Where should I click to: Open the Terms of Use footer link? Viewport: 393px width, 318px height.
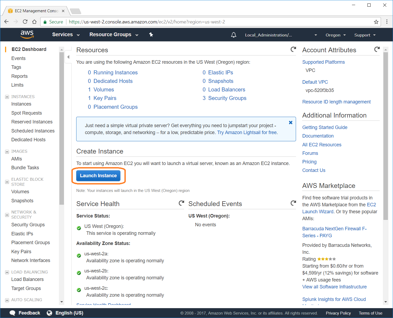pyautogui.click(x=370, y=313)
